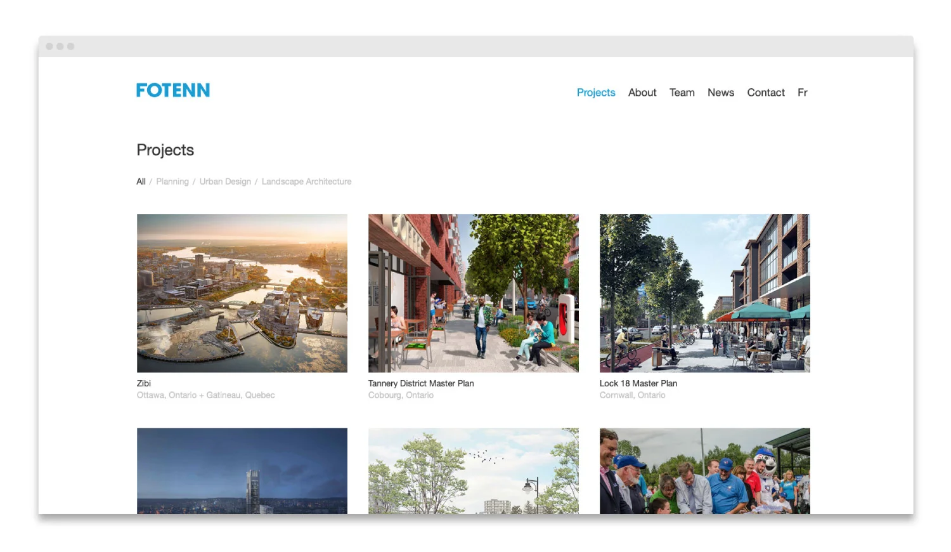Switch language using the Fr link
951x552 pixels.
pos(803,93)
